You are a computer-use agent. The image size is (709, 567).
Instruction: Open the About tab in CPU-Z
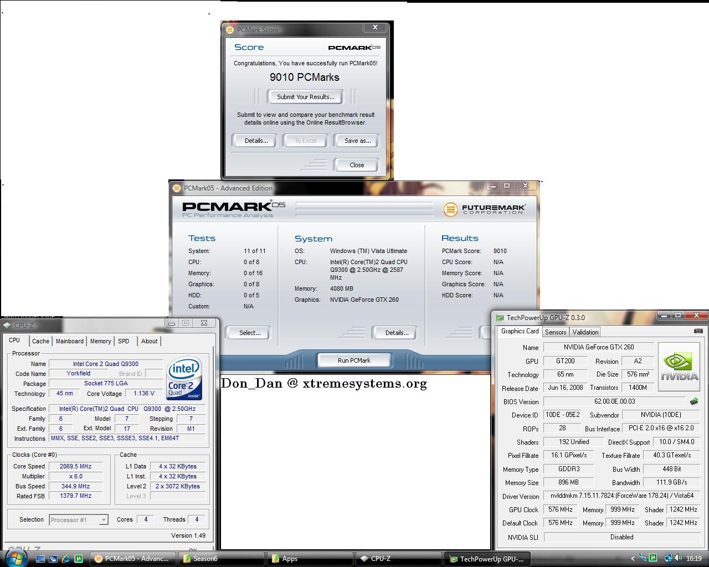pyautogui.click(x=149, y=341)
